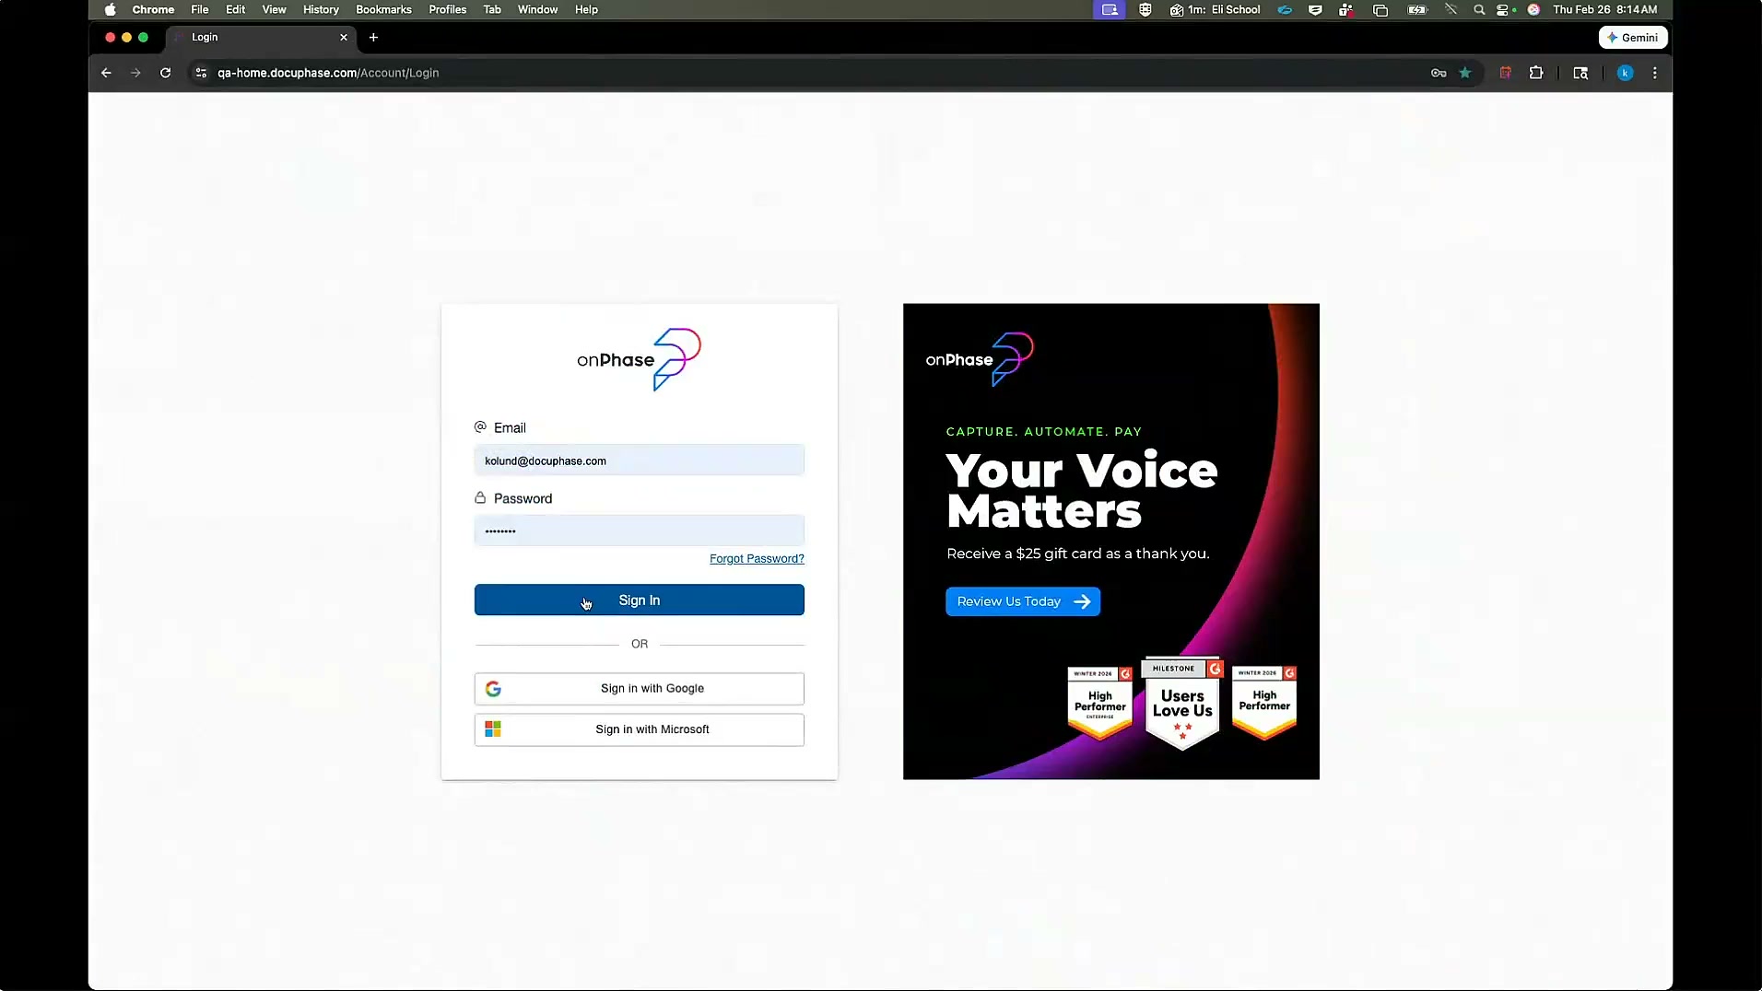The width and height of the screenshot is (1762, 991).
Task: Click the Review Us Today button
Action: point(1023,601)
